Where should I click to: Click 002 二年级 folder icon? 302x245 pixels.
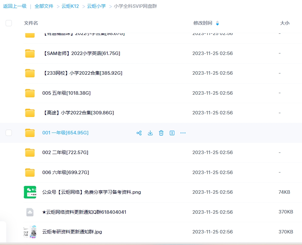30,152
